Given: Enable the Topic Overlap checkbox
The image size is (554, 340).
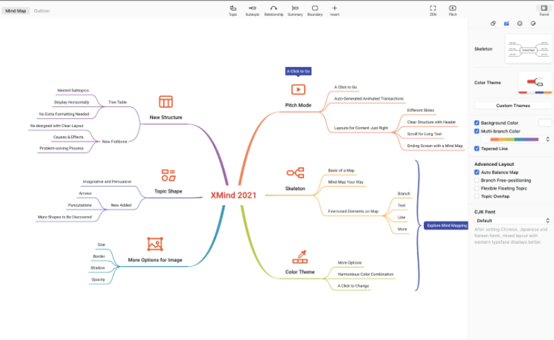Looking at the screenshot, I should (x=476, y=196).
